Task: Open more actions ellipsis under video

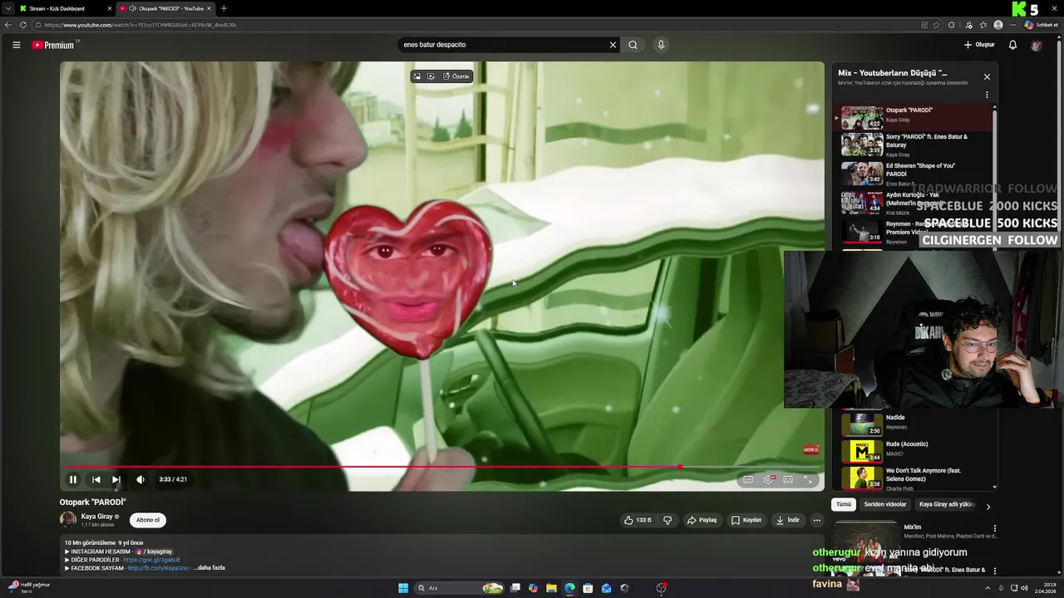Action: click(816, 520)
